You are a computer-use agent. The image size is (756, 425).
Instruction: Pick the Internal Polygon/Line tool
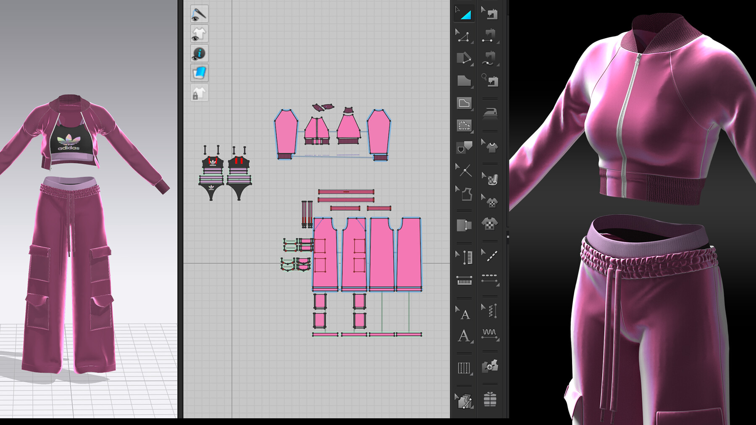point(464,103)
